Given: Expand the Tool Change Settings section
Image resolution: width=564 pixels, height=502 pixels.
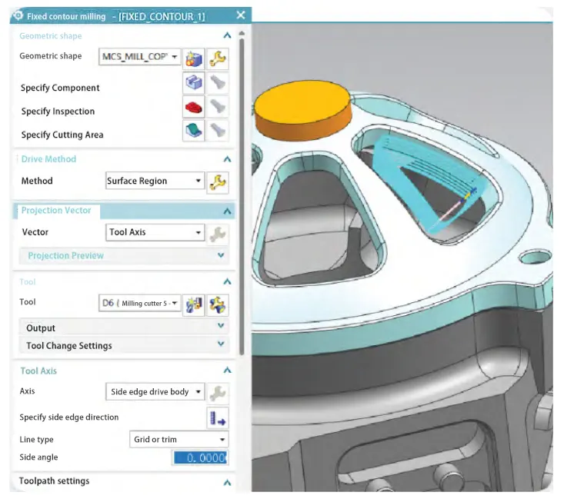Looking at the screenshot, I should tap(221, 345).
